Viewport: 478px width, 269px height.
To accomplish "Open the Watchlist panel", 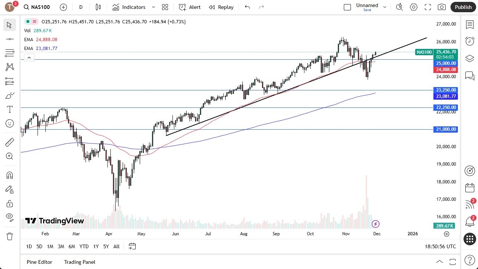I will pyautogui.click(x=469, y=24).
